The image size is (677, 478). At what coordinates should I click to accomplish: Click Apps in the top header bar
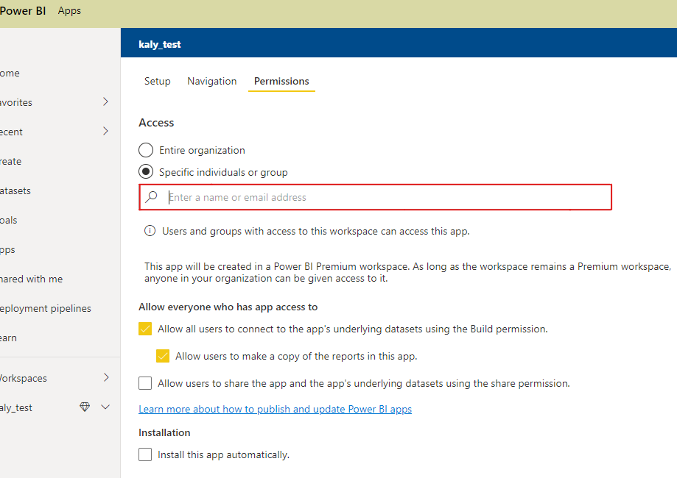pyautogui.click(x=69, y=11)
